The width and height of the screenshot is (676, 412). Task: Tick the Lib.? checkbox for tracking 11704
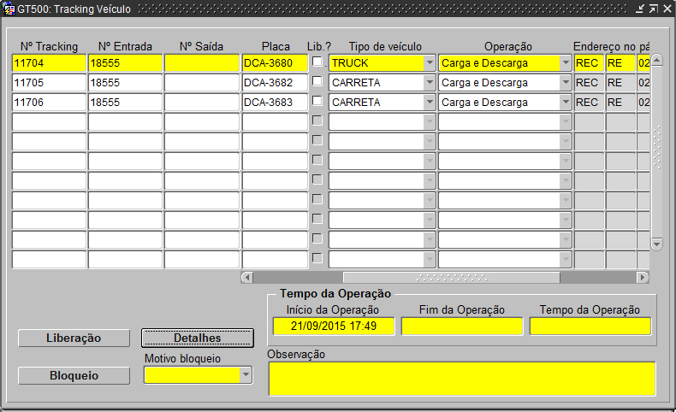pyautogui.click(x=317, y=62)
